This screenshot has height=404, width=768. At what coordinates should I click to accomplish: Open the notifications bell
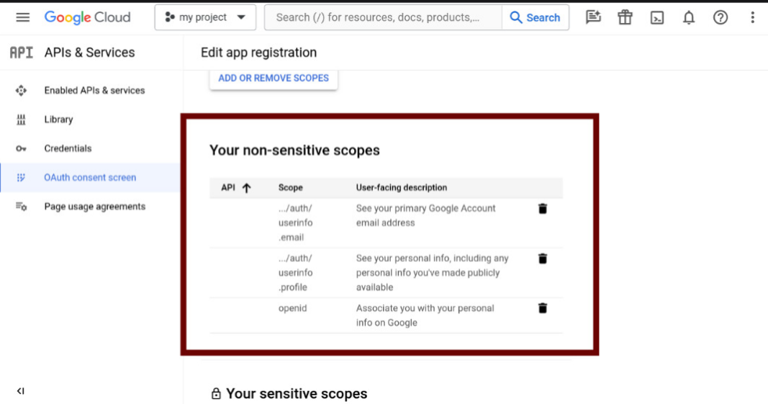pyautogui.click(x=689, y=18)
